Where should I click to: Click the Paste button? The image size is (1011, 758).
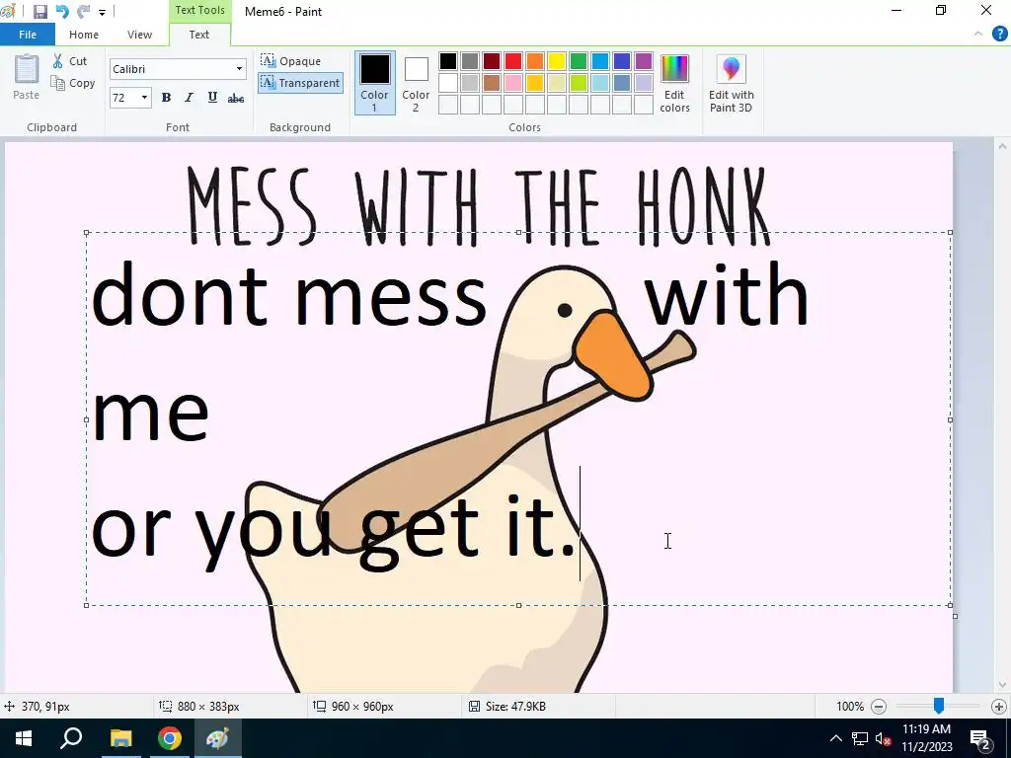27,77
